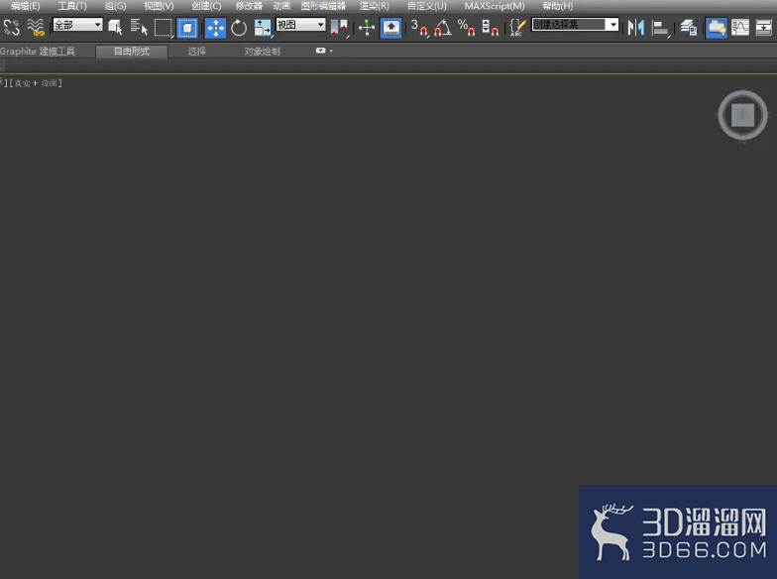
Task: Click the Bind to Space Warp icon
Action: (36, 28)
